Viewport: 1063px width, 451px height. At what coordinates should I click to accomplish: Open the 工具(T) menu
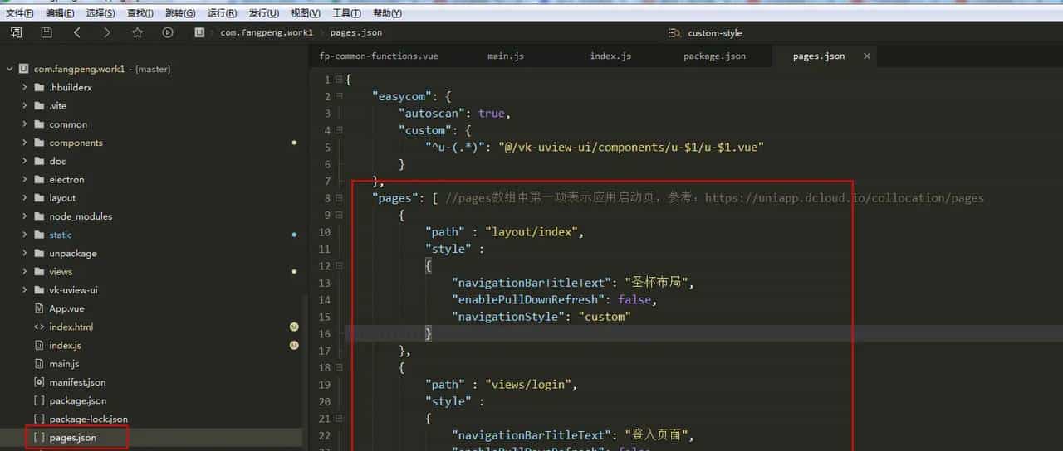pyautogui.click(x=346, y=13)
